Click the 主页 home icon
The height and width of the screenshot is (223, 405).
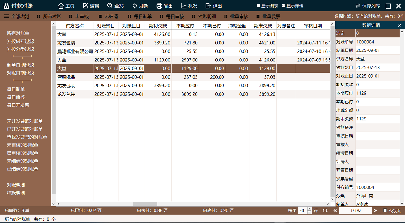pyautogui.click(x=61, y=6)
